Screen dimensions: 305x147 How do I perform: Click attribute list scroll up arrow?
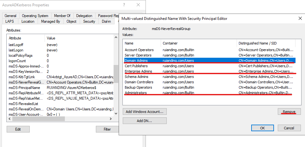(116, 37)
